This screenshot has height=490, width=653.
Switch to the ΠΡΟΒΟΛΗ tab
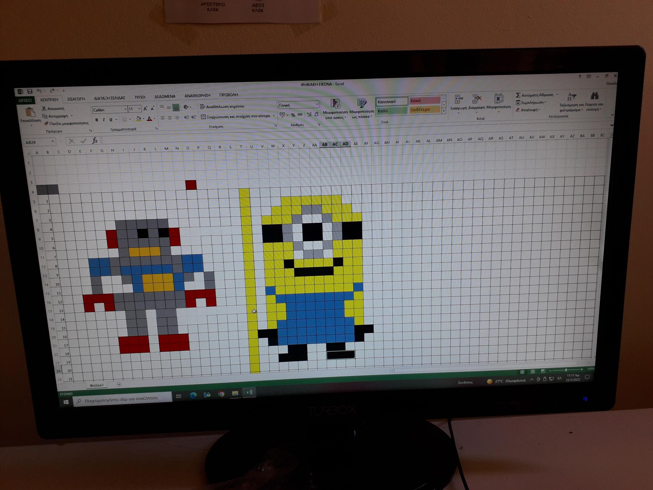[x=228, y=95]
